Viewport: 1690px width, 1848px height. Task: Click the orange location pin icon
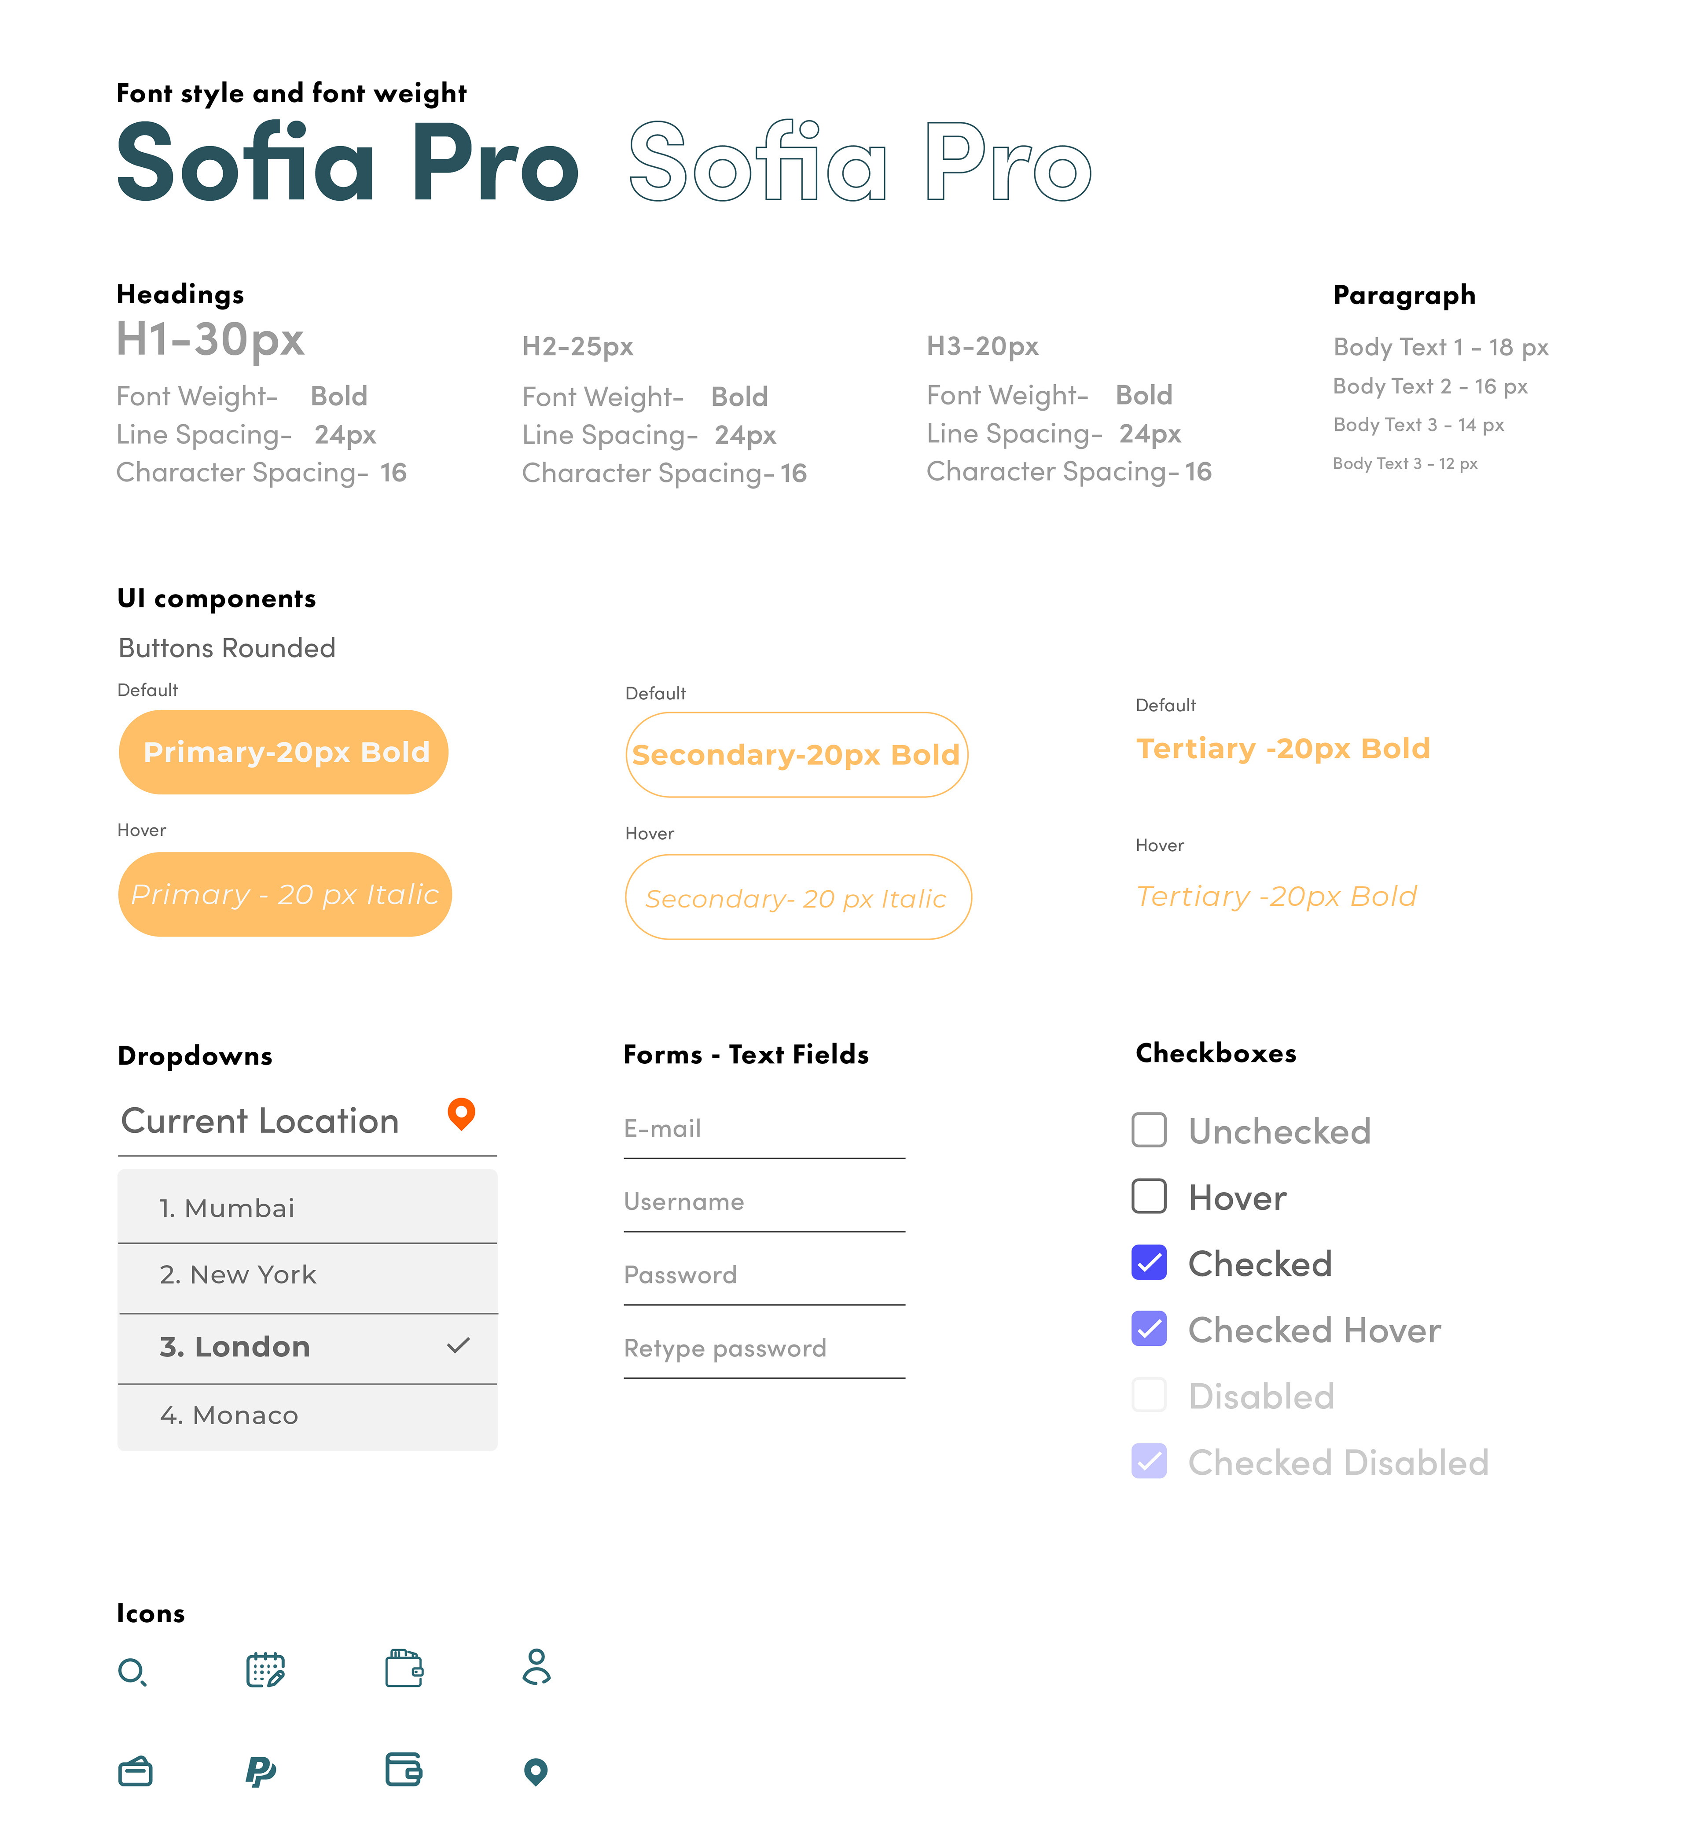coord(461,1114)
